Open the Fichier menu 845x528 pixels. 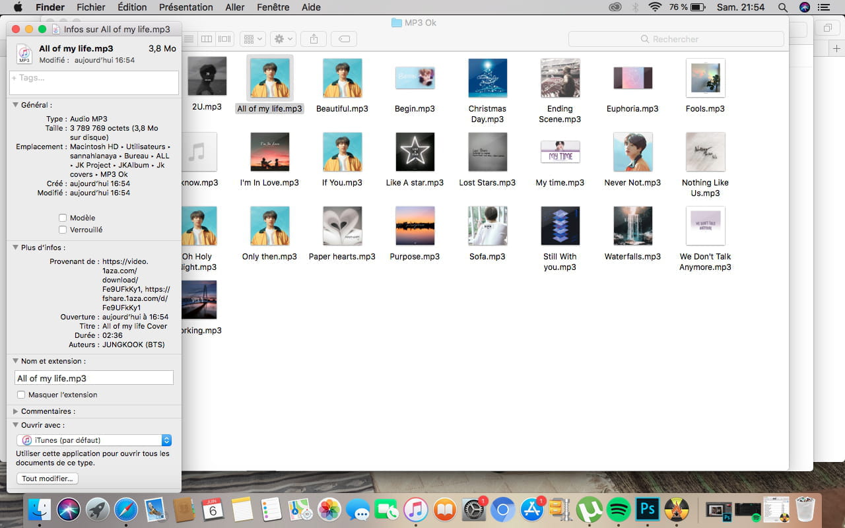tap(91, 7)
